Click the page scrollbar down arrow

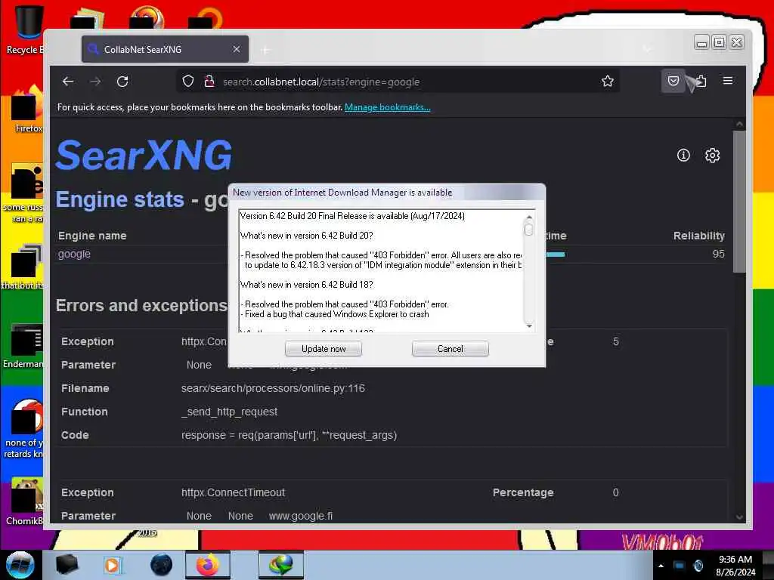coord(739,517)
